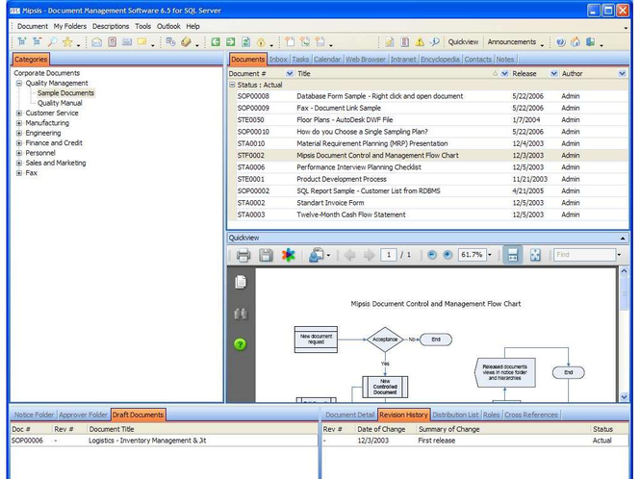
Task: Switch to the Document Detail tab
Action: 349,415
